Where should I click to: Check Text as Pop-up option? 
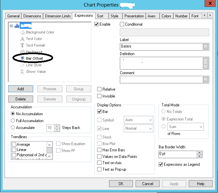(x=99, y=169)
